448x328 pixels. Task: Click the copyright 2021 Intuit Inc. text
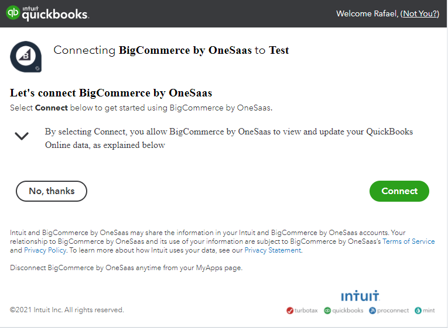point(67,310)
